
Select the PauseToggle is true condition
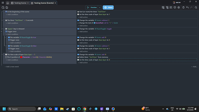point(22,38)
